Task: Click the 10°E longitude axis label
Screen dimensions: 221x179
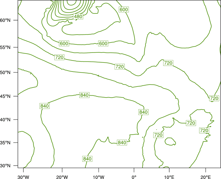Action: (x=169, y=177)
